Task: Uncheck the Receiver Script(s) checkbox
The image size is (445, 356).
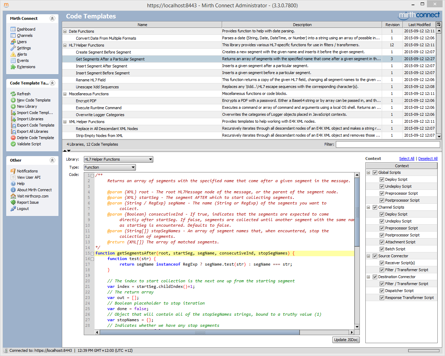Action: [x=382, y=263]
